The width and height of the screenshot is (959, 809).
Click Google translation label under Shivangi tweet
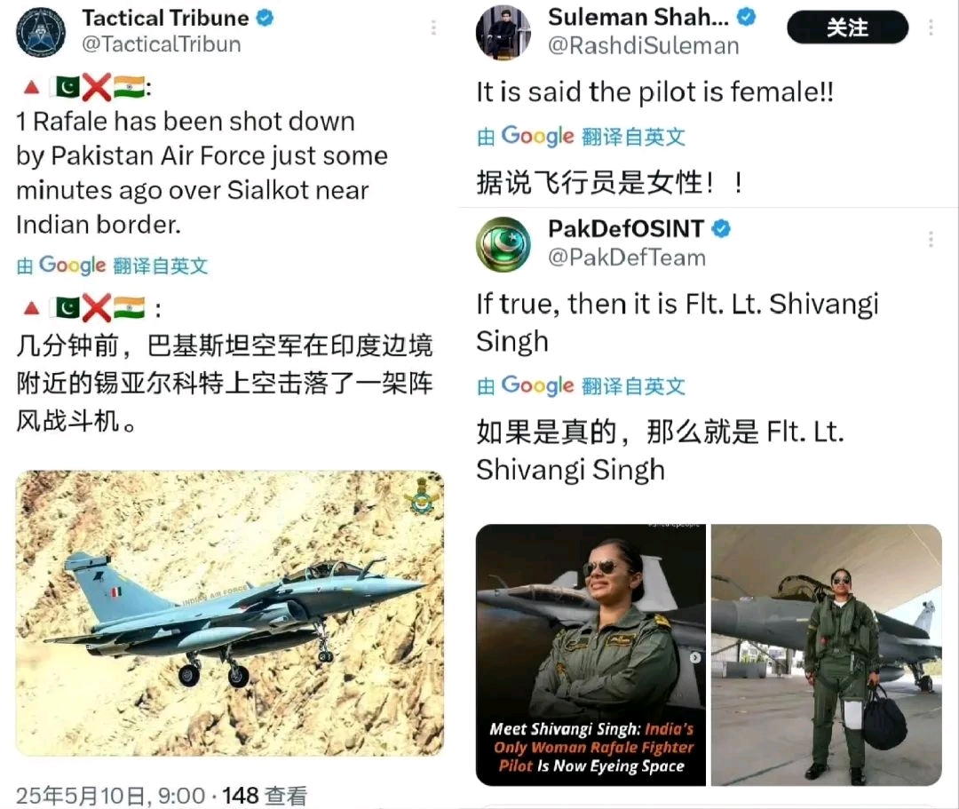(x=581, y=385)
